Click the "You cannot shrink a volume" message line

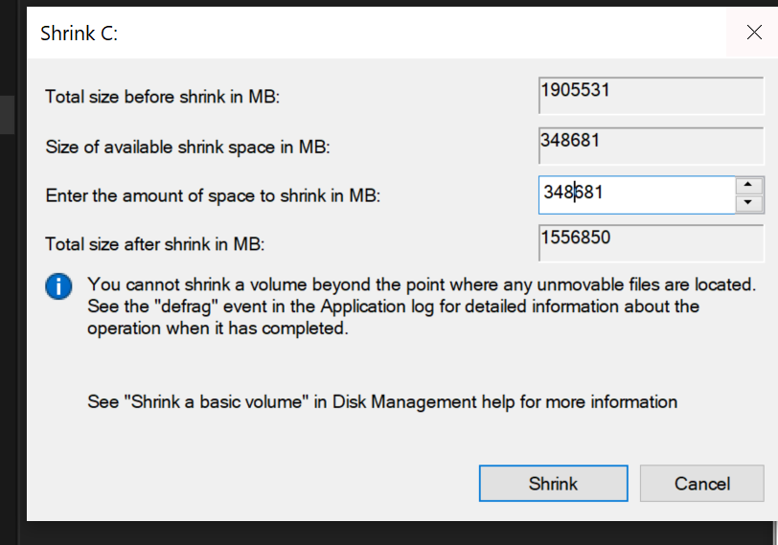(x=422, y=284)
